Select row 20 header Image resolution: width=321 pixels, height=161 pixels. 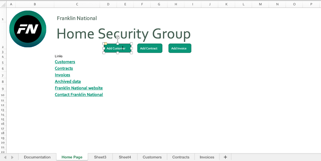click(3, 143)
